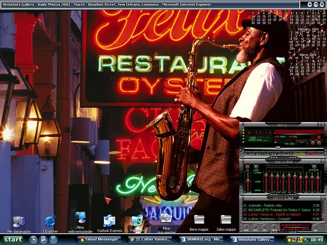327x245 pixels.
Task: Play previous track in Winamp main window
Action: point(248,154)
